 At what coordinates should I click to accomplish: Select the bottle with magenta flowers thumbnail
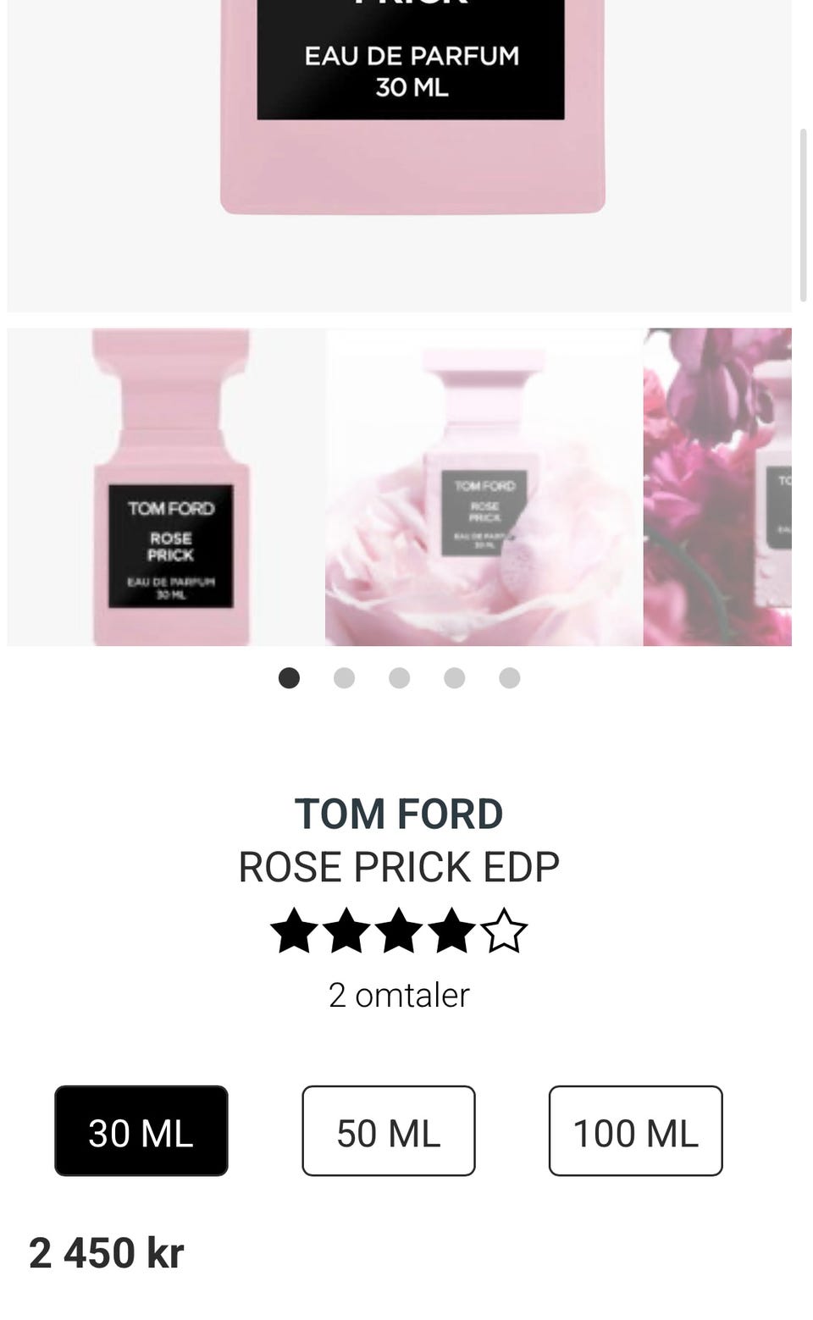click(717, 487)
